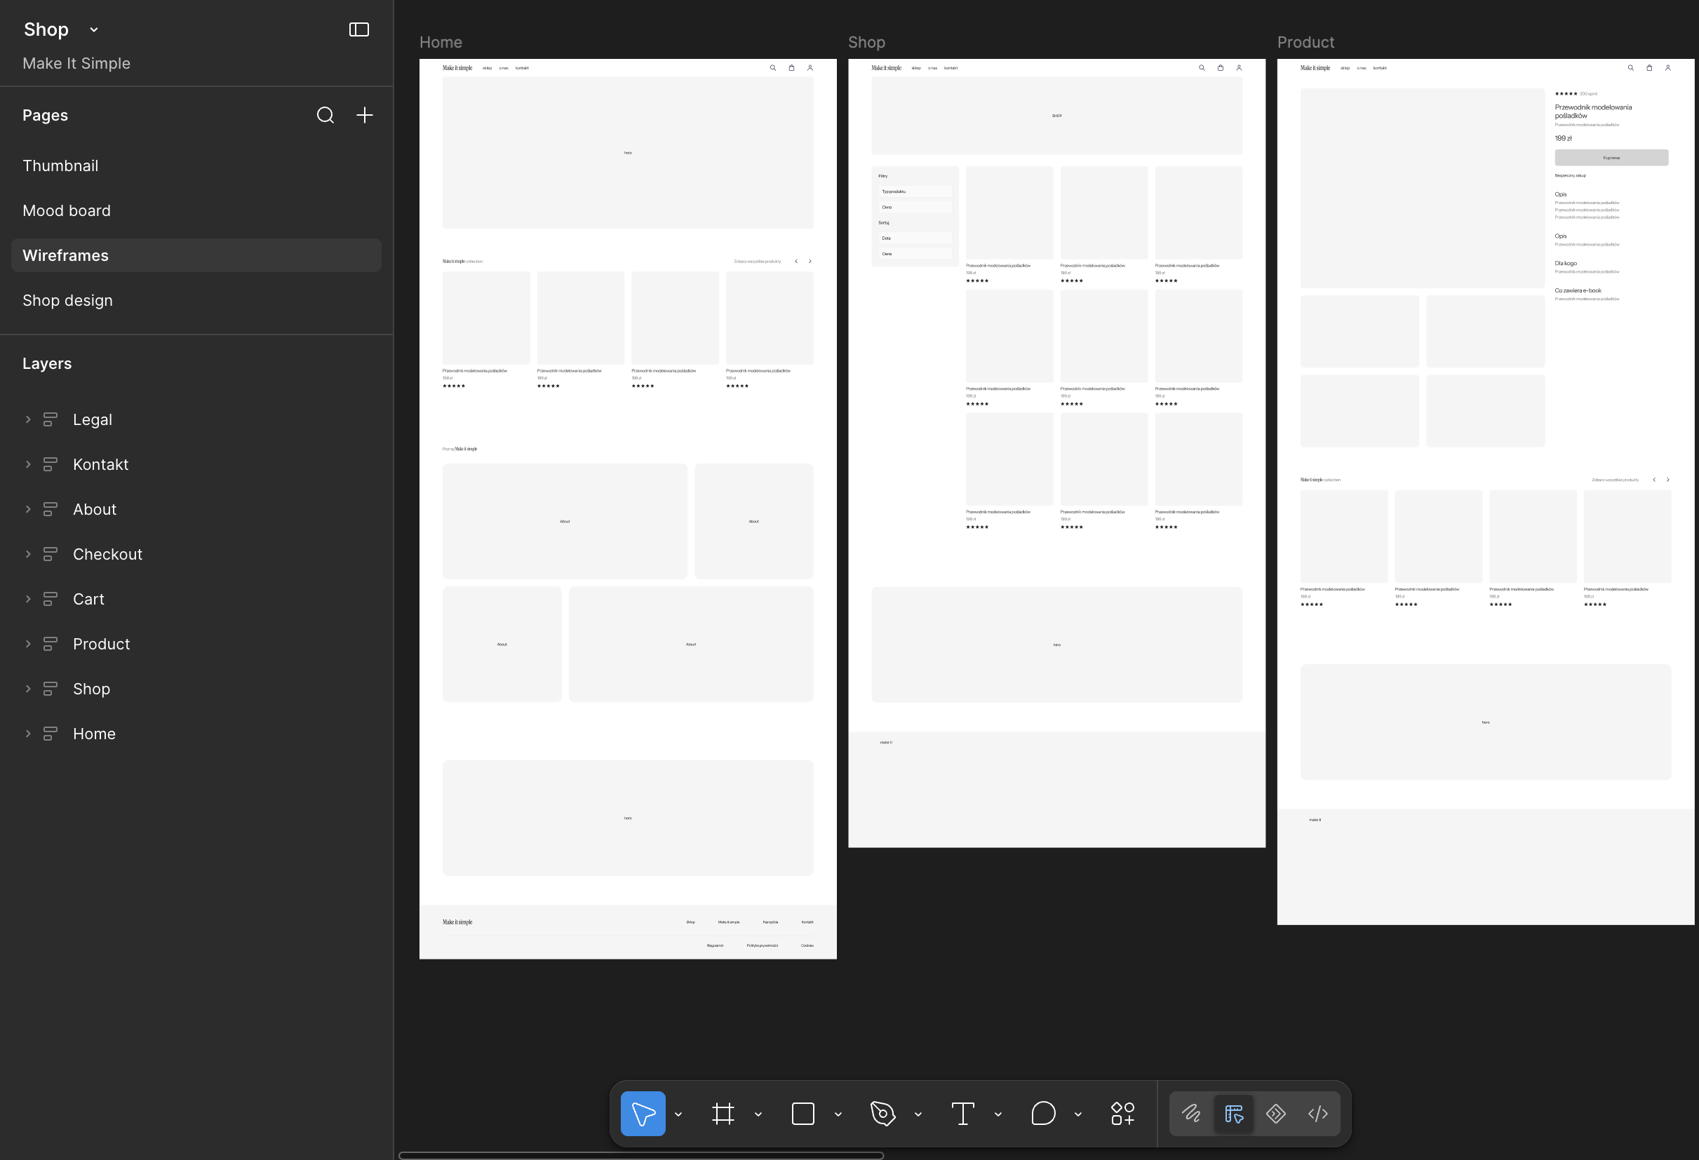Switch to Design mode in toolbar
This screenshot has width=1699, height=1160.
click(x=1234, y=1113)
